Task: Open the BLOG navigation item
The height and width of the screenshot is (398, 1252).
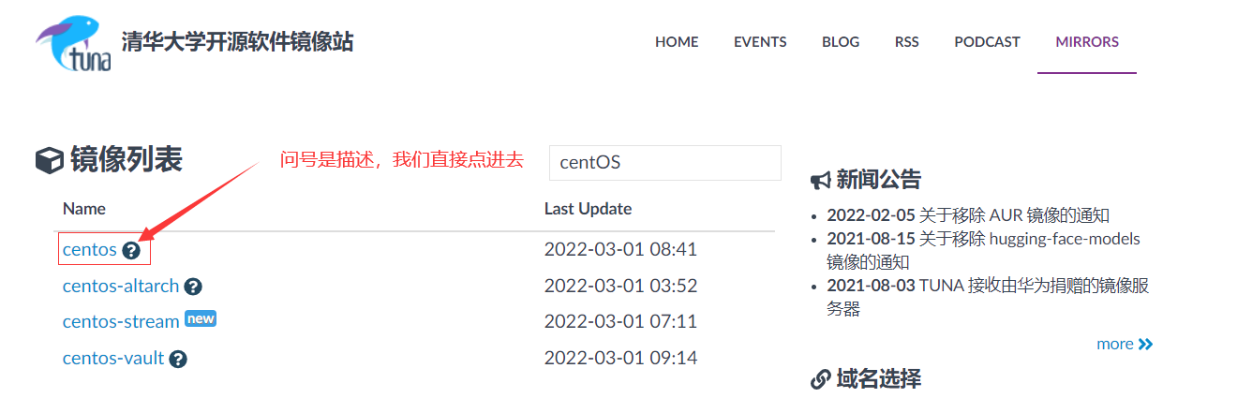Action: point(841,42)
